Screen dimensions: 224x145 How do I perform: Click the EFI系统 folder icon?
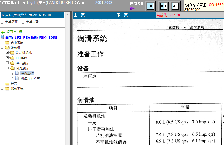[x=12, y=58]
